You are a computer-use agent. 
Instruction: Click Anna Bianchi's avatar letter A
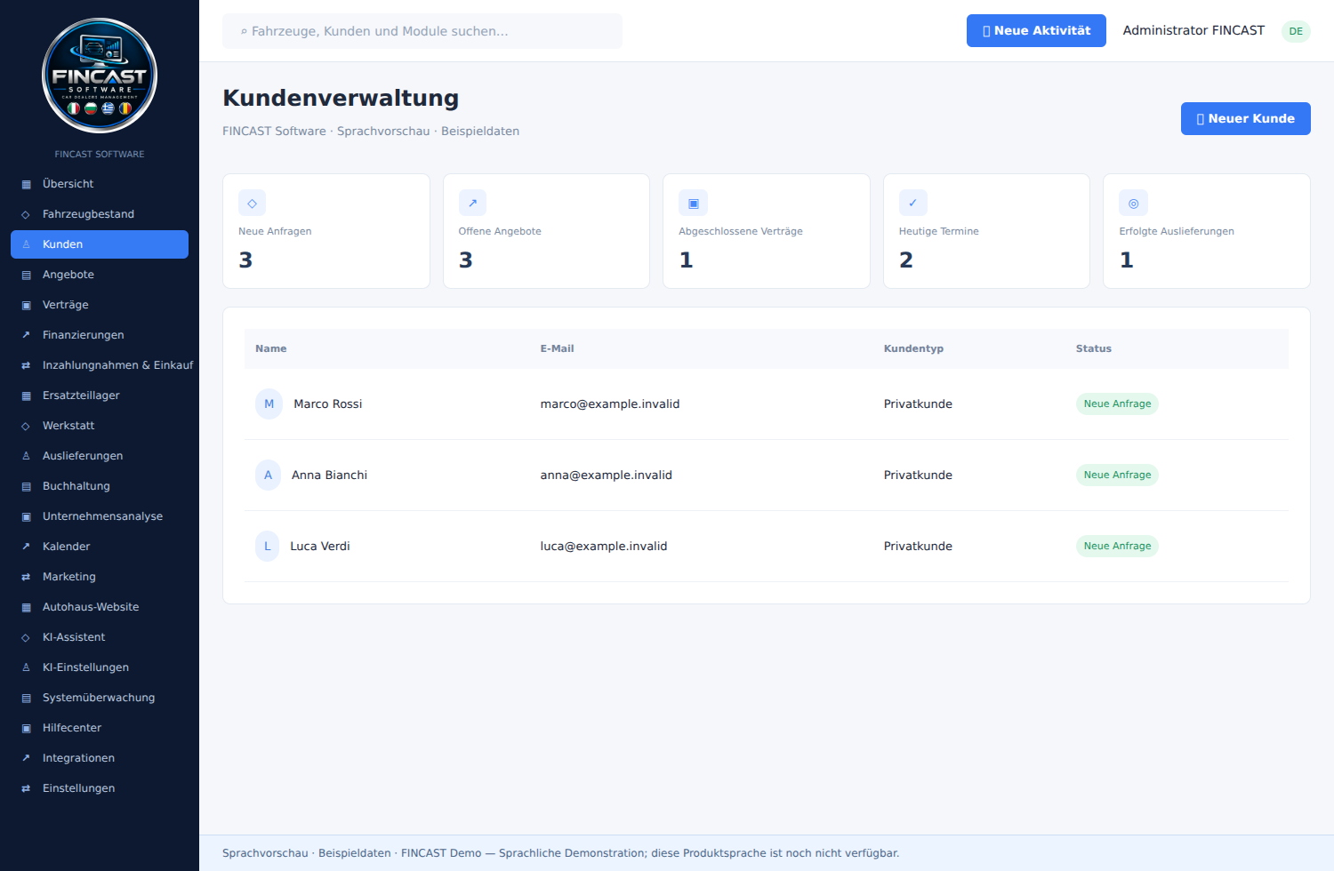[x=268, y=475]
